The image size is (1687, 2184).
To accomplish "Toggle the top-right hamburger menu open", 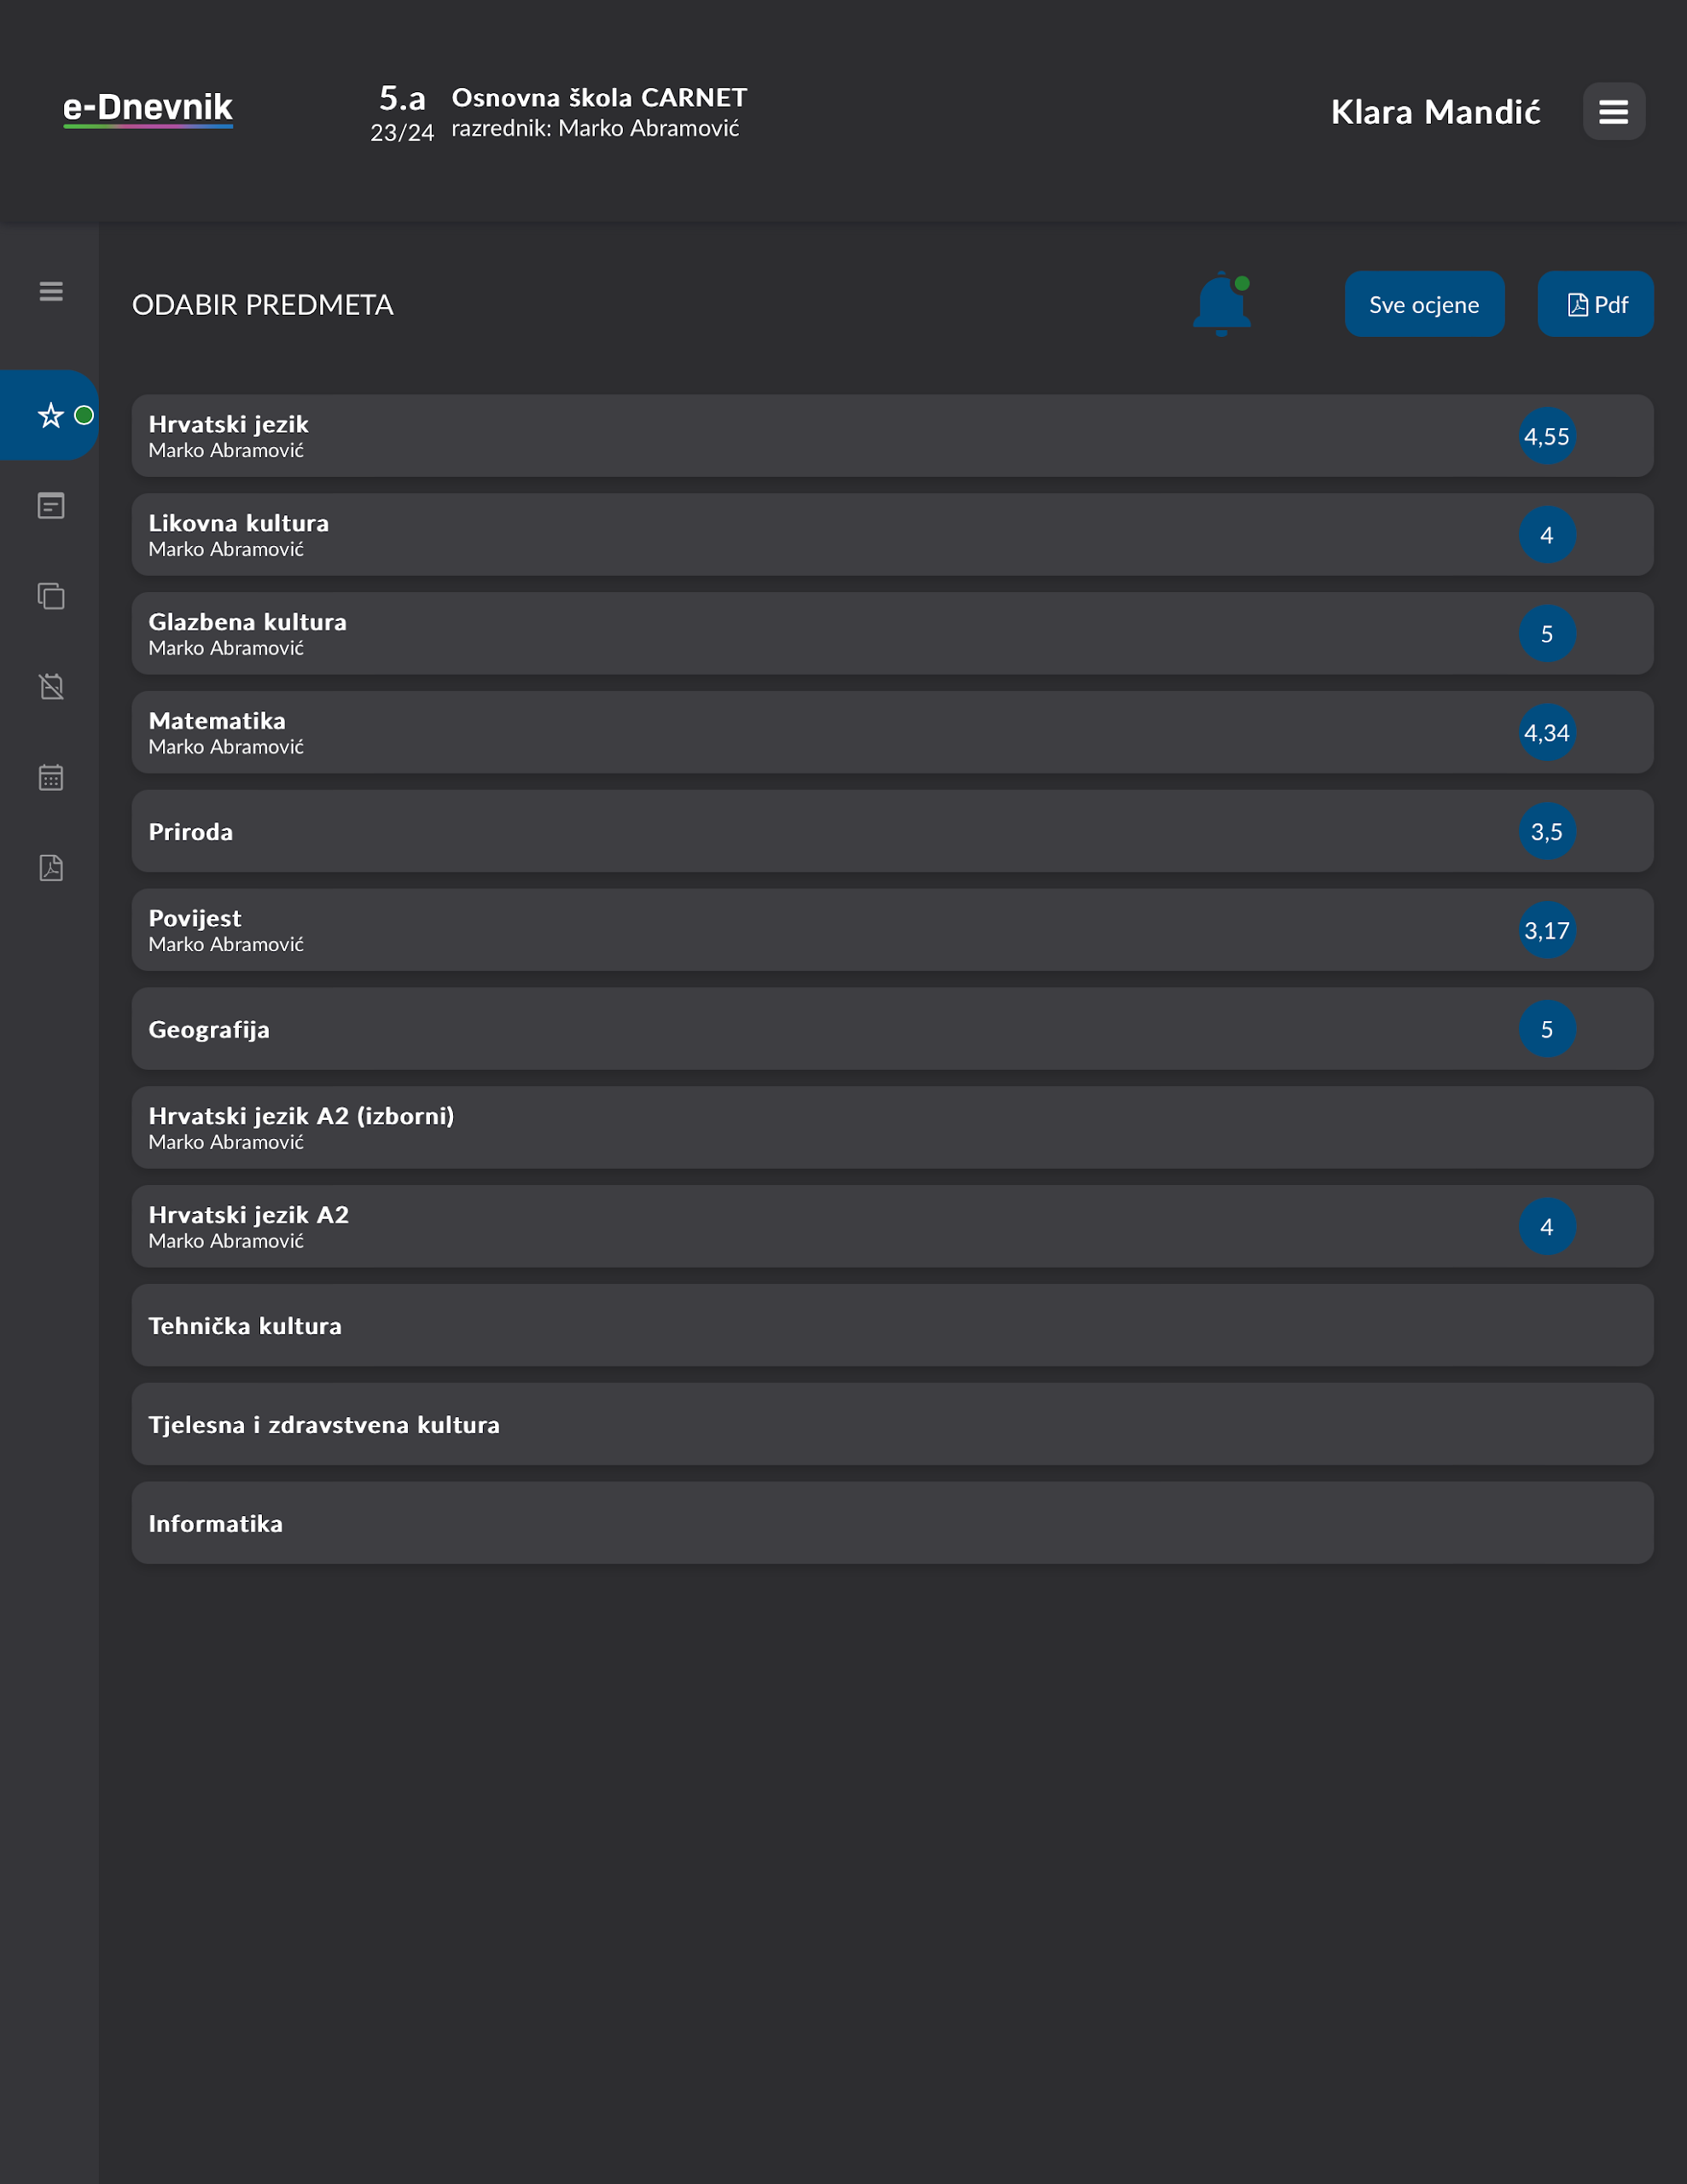I will coord(1613,111).
